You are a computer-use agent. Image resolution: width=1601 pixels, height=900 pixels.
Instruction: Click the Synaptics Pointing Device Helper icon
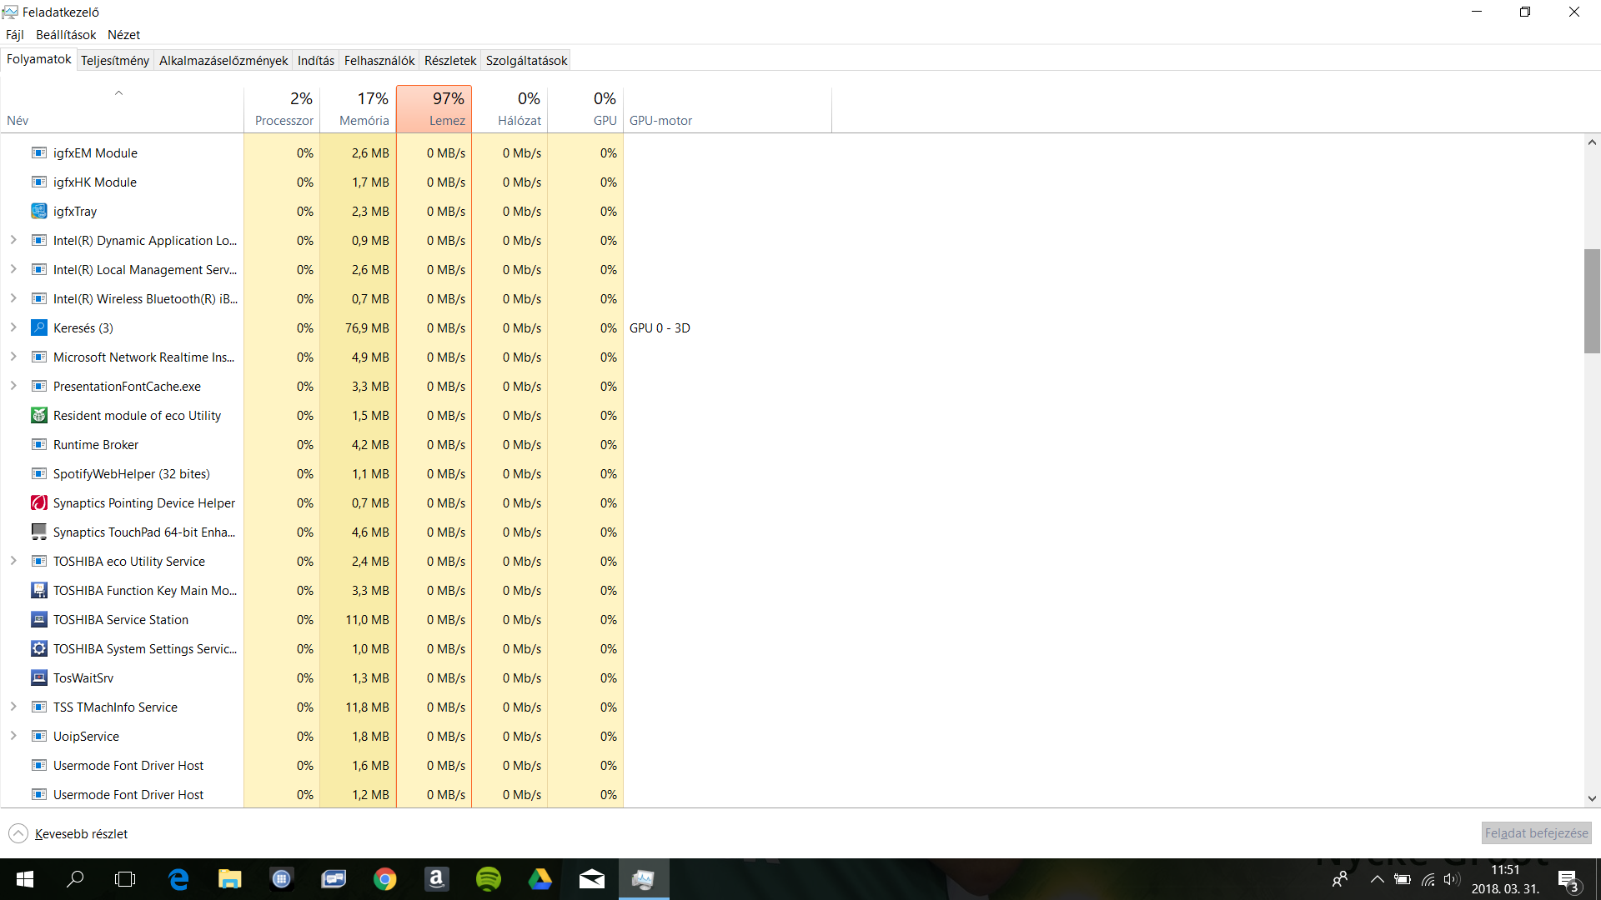39,502
